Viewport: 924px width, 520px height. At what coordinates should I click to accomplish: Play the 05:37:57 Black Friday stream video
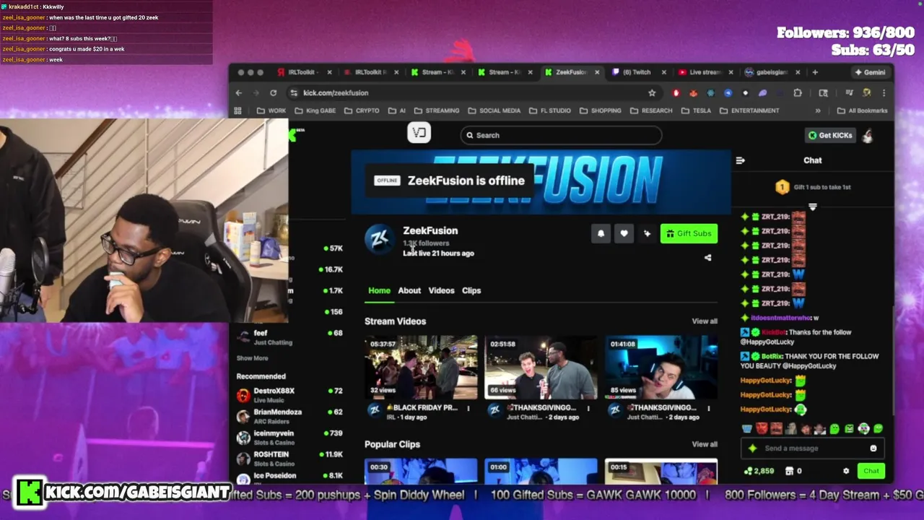421,367
